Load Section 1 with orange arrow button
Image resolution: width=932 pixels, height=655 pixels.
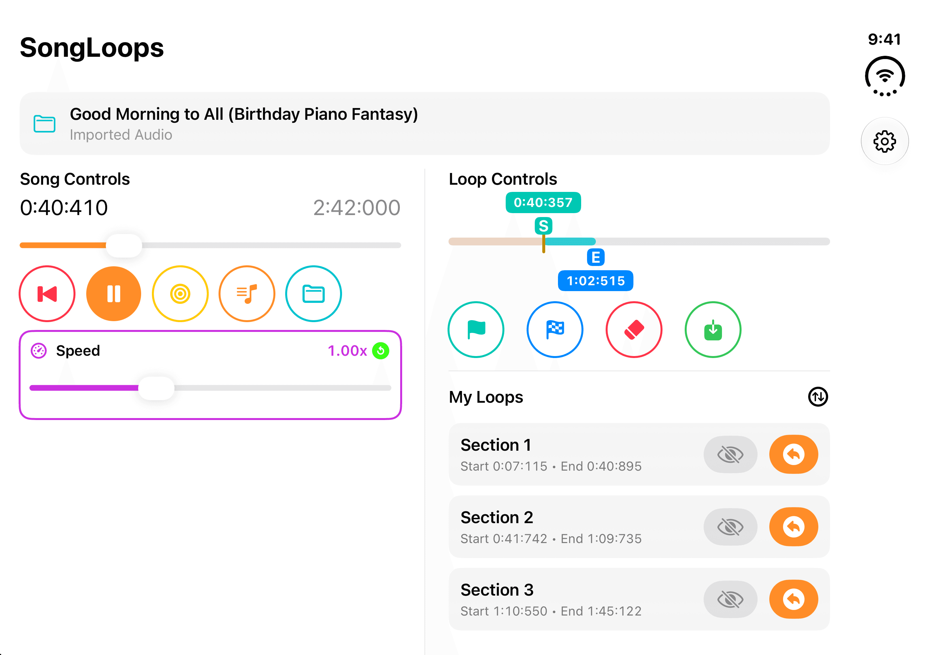point(793,454)
